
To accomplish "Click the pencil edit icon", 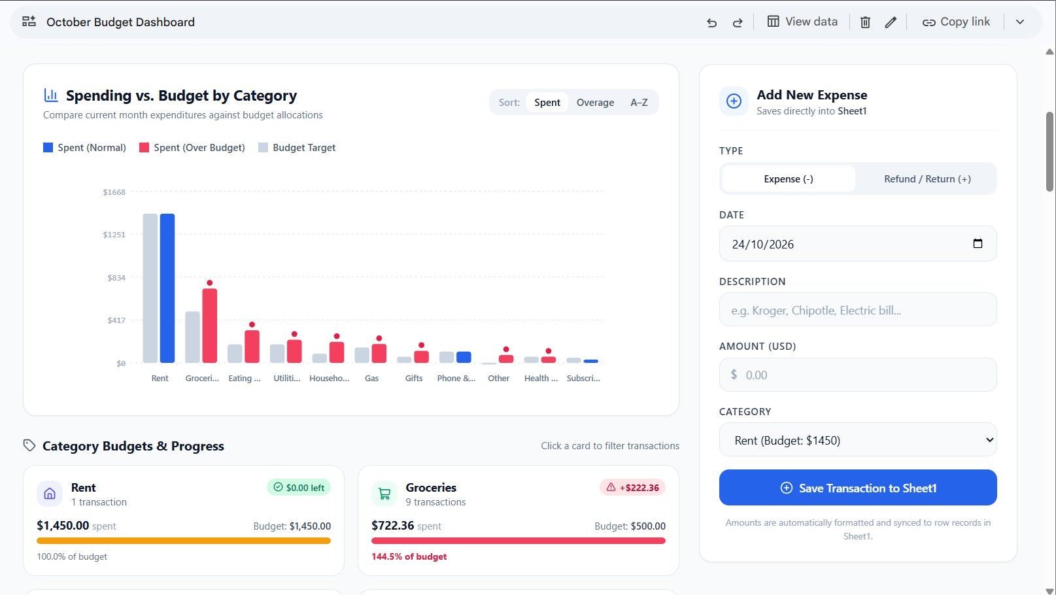I will tap(891, 22).
